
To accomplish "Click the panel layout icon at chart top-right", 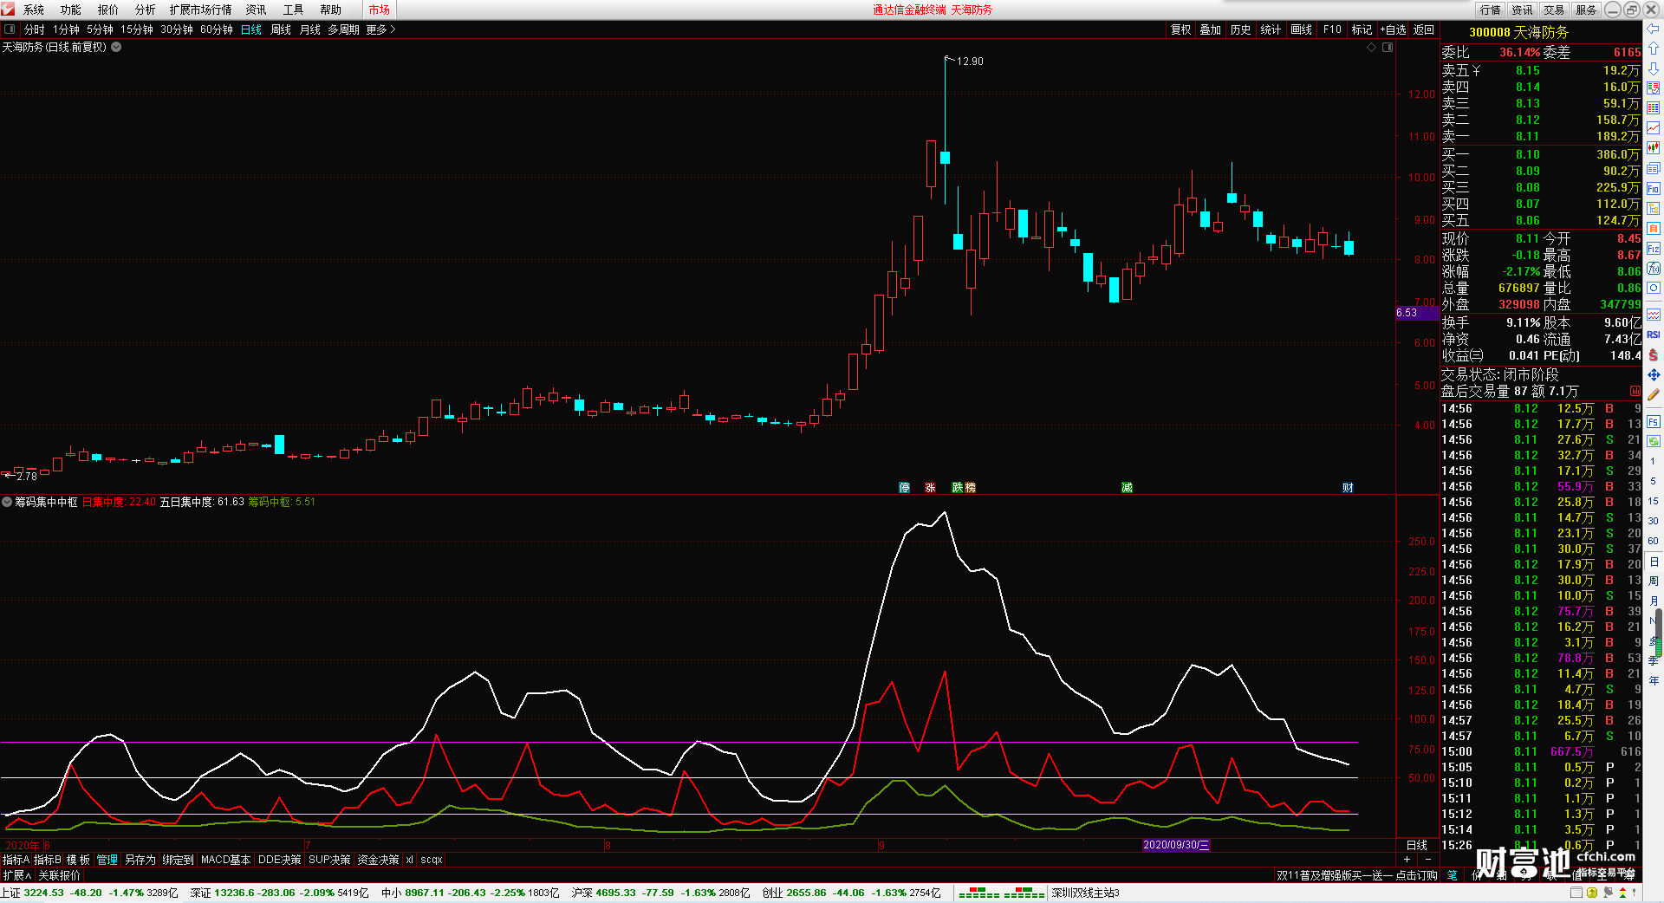I will (x=1388, y=48).
